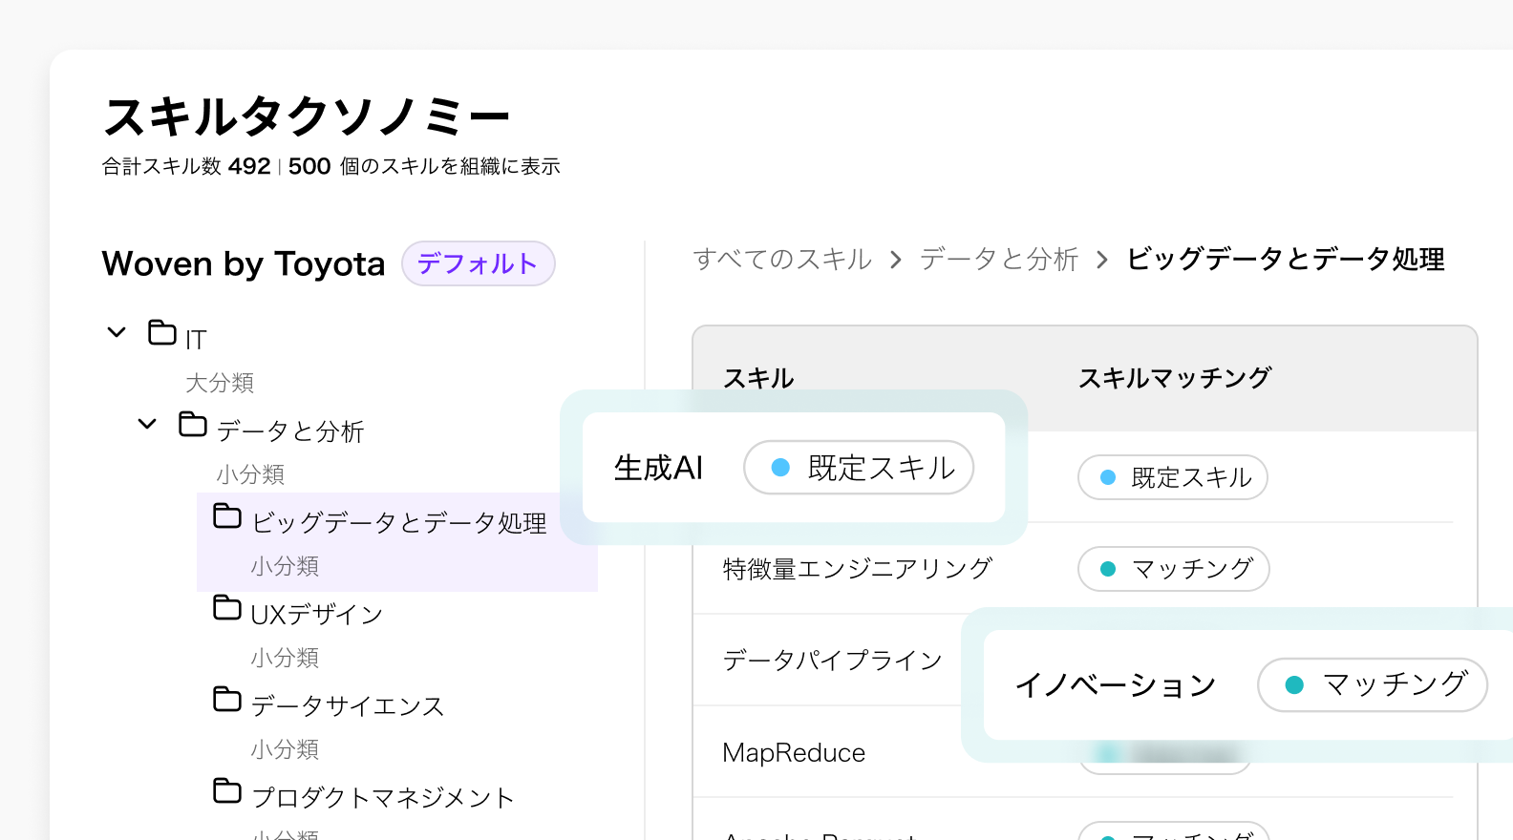Click the イノベーション skill label
The height and width of the screenshot is (840, 1513).
1115,685
